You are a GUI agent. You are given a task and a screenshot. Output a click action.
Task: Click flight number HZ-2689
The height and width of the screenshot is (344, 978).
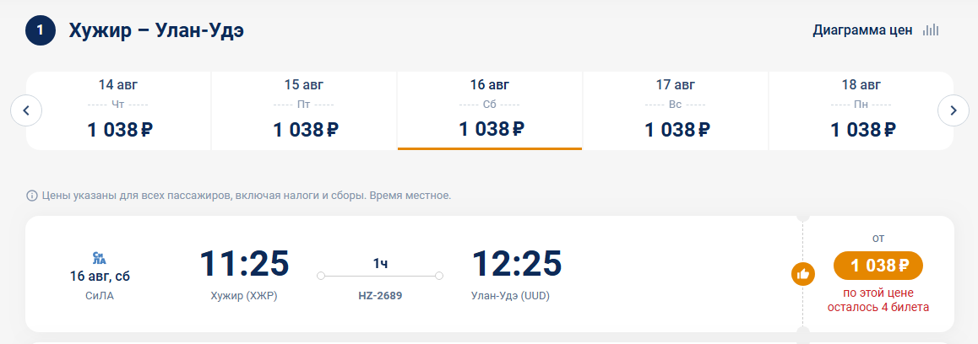(x=380, y=295)
